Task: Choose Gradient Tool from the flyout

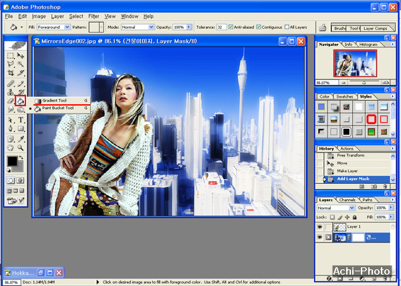Action: tap(55, 100)
